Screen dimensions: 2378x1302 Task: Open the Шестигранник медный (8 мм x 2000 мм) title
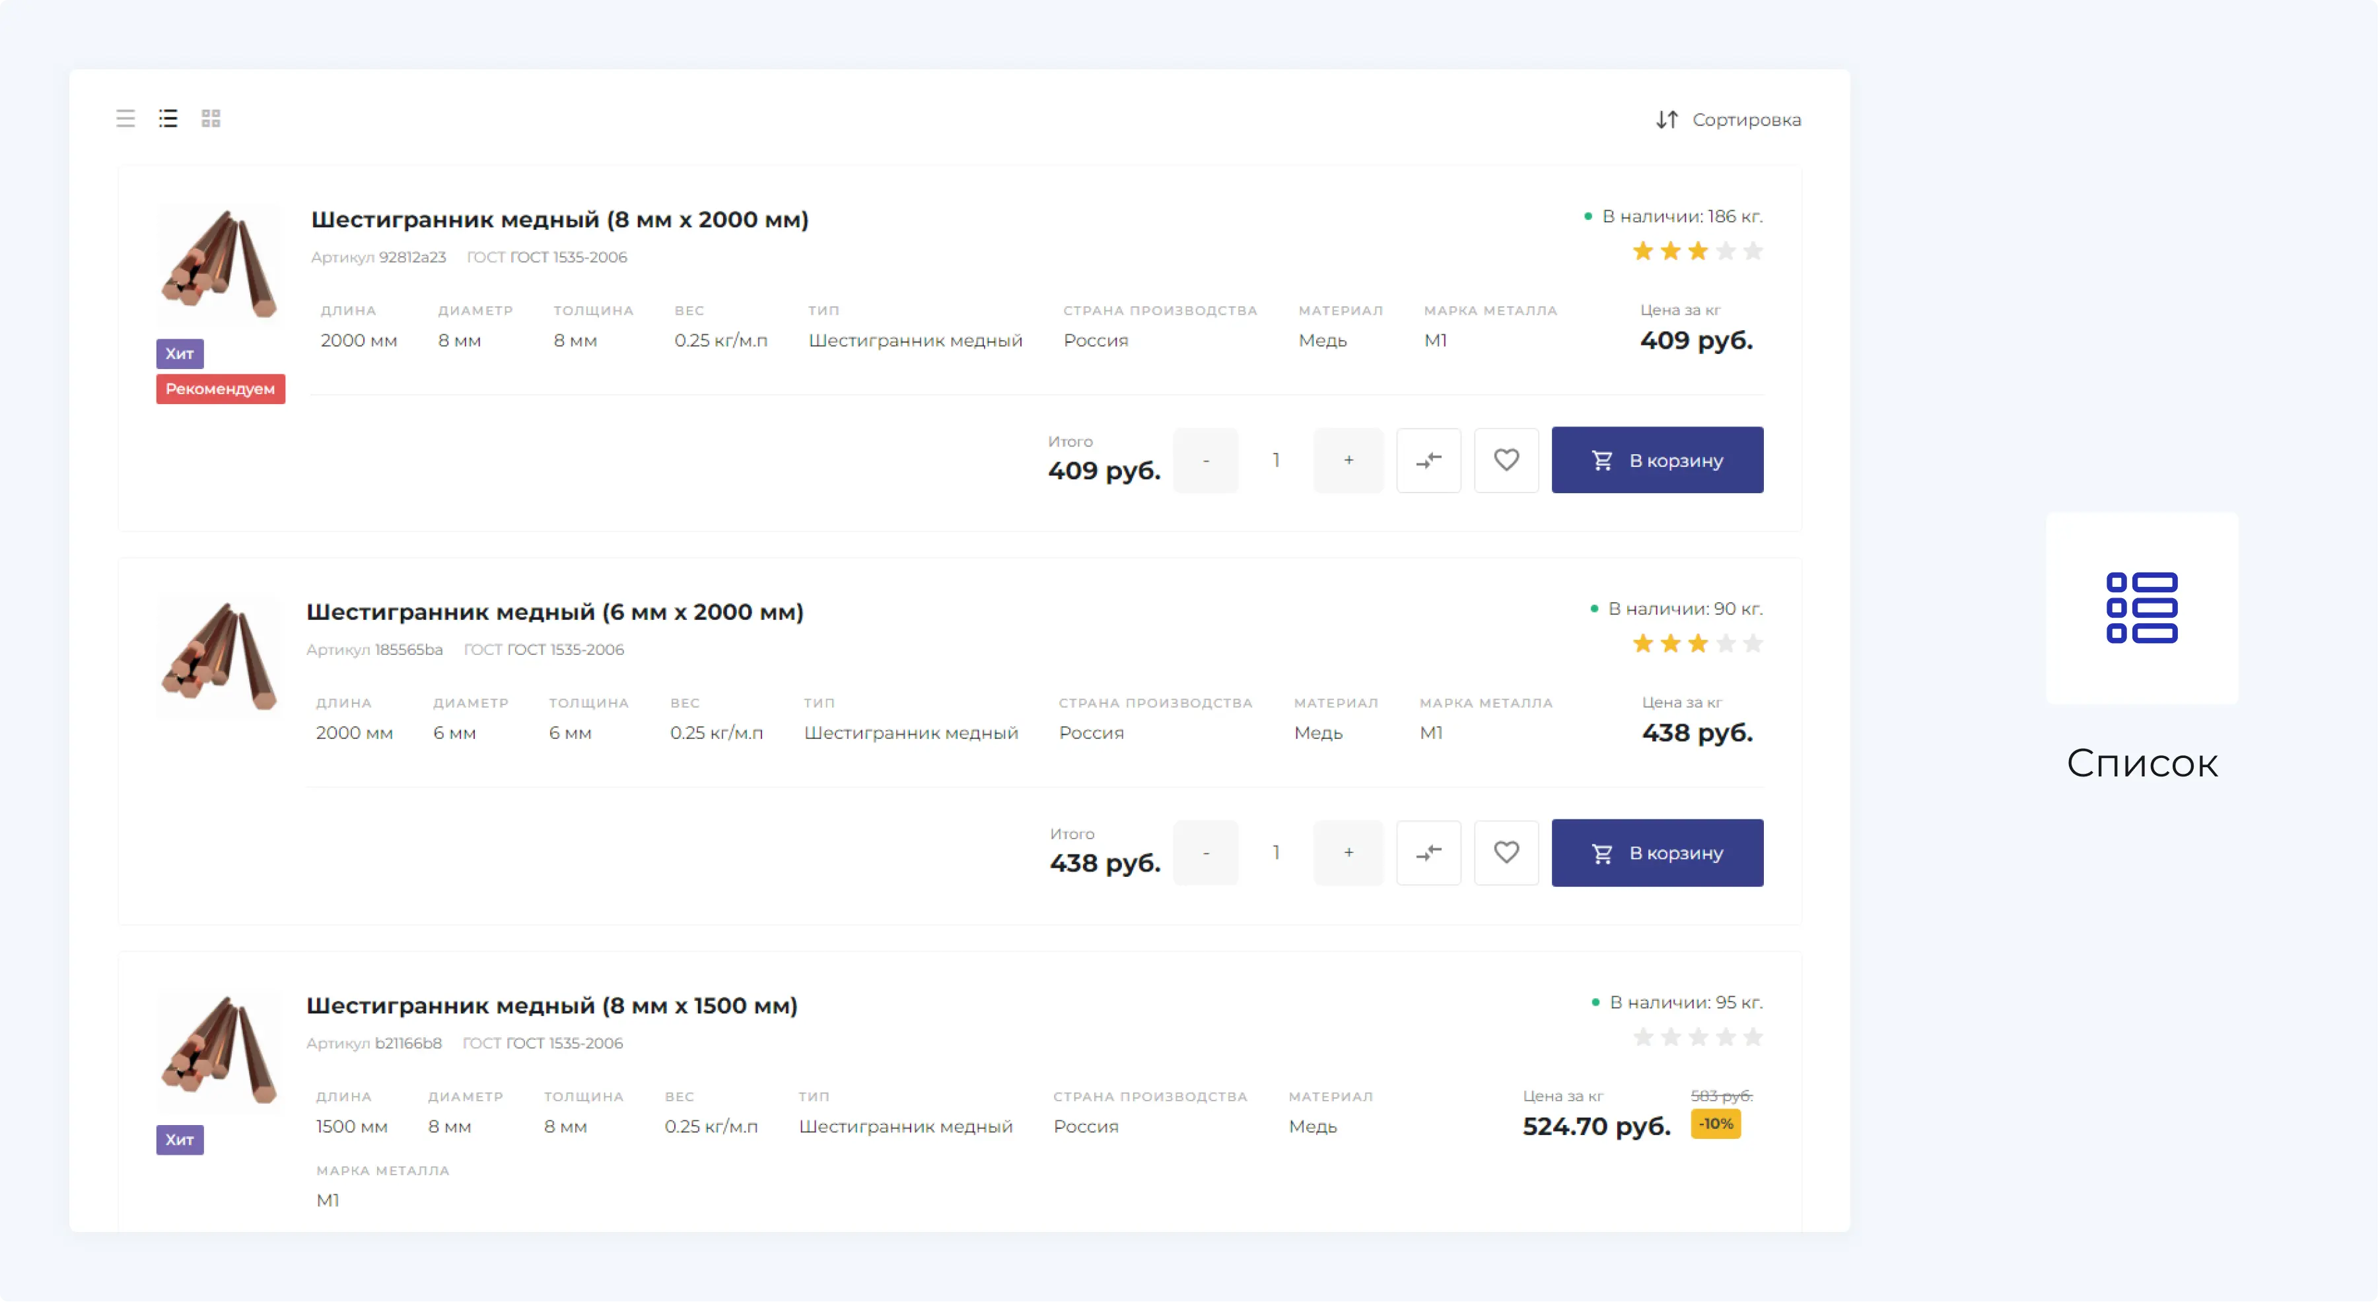559,220
